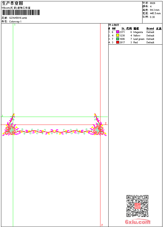
Task: Click the thread code '1606'
Action: click(122, 39)
